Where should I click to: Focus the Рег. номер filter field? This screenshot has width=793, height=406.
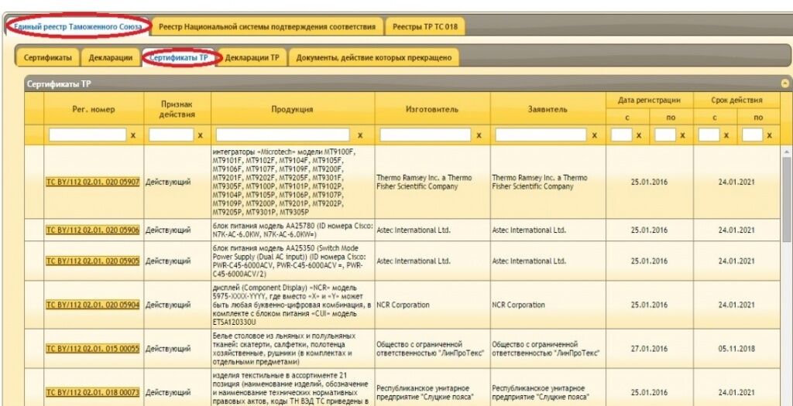coord(88,135)
